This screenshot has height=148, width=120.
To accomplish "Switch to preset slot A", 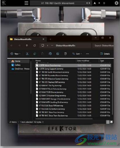I will click(95, 3).
